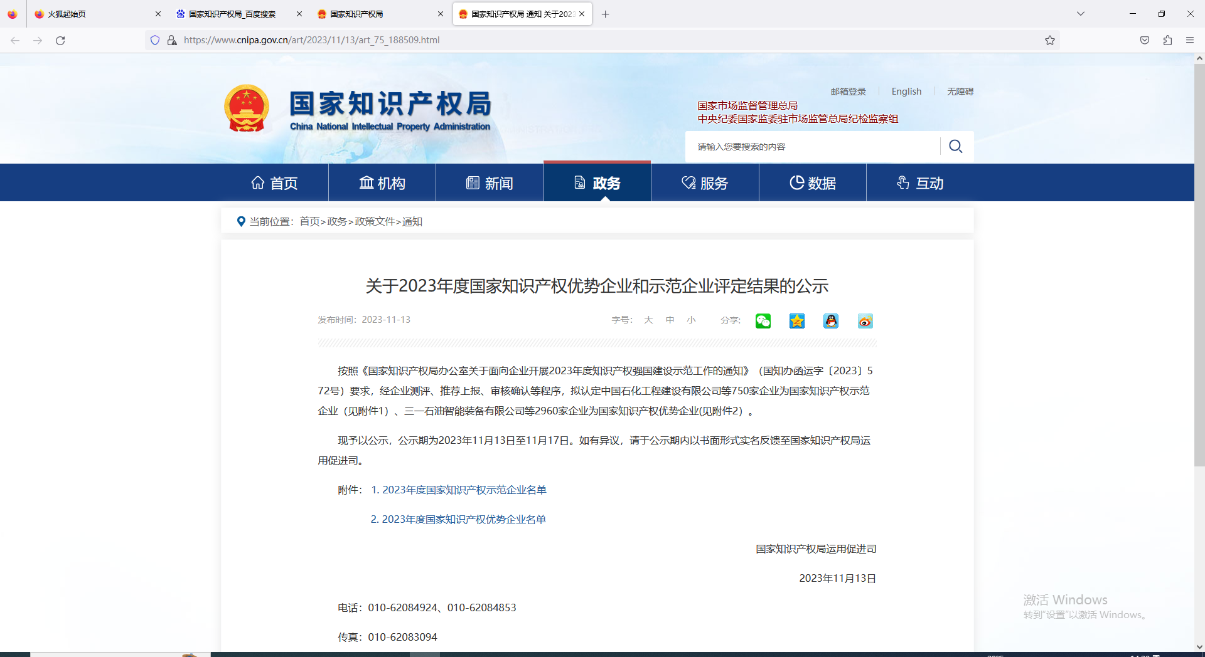Set font size to large (大)

click(x=648, y=320)
